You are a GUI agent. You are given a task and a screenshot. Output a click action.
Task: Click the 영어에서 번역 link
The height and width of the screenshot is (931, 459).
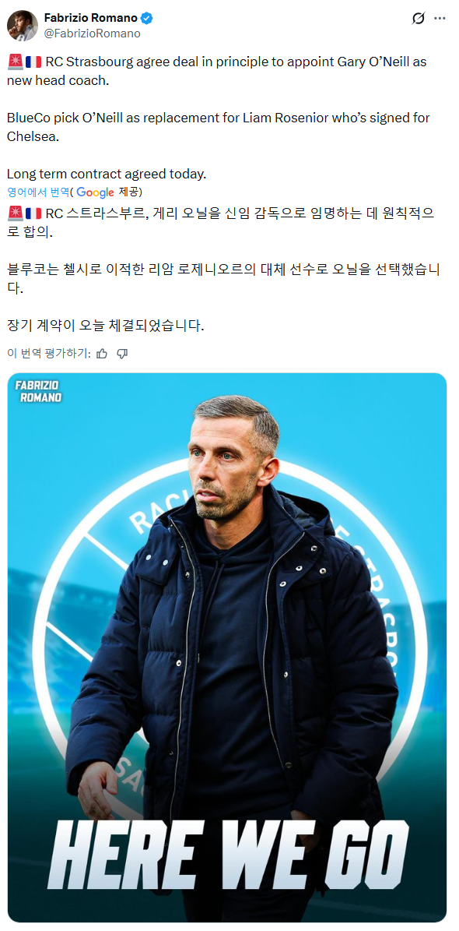tap(38, 192)
